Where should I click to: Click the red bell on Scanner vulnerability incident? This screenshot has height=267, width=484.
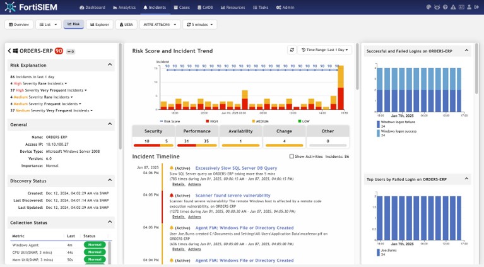coord(172,196)
